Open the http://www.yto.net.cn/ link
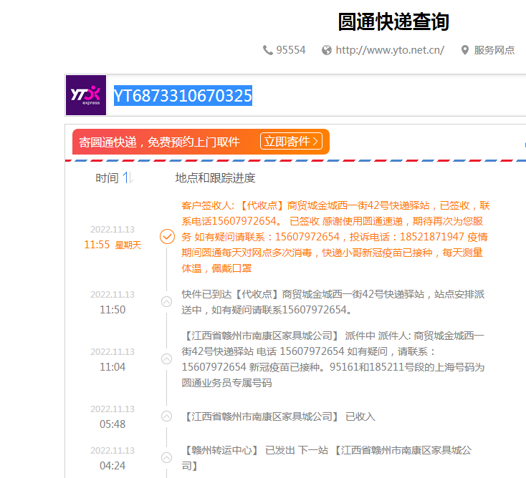526x478 pixels. 390,50
